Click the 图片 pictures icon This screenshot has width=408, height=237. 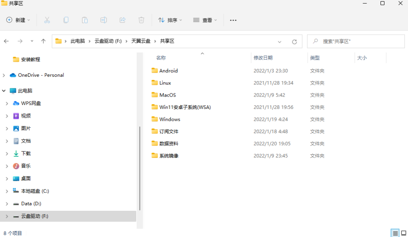point(16,128)
